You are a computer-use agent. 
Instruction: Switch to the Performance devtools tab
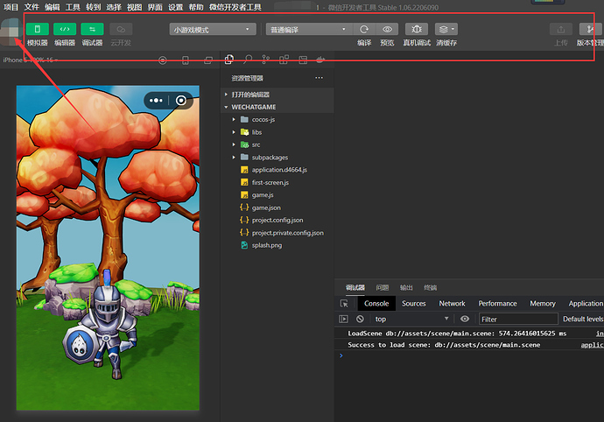[x=498, y=303]
